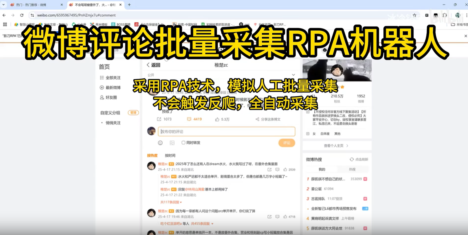The height and width of the screenshot is (235, 468).
Task: Click the tabby cat extension icon in the toolbar
Action: pyautogui.click(x=436, y=15)
